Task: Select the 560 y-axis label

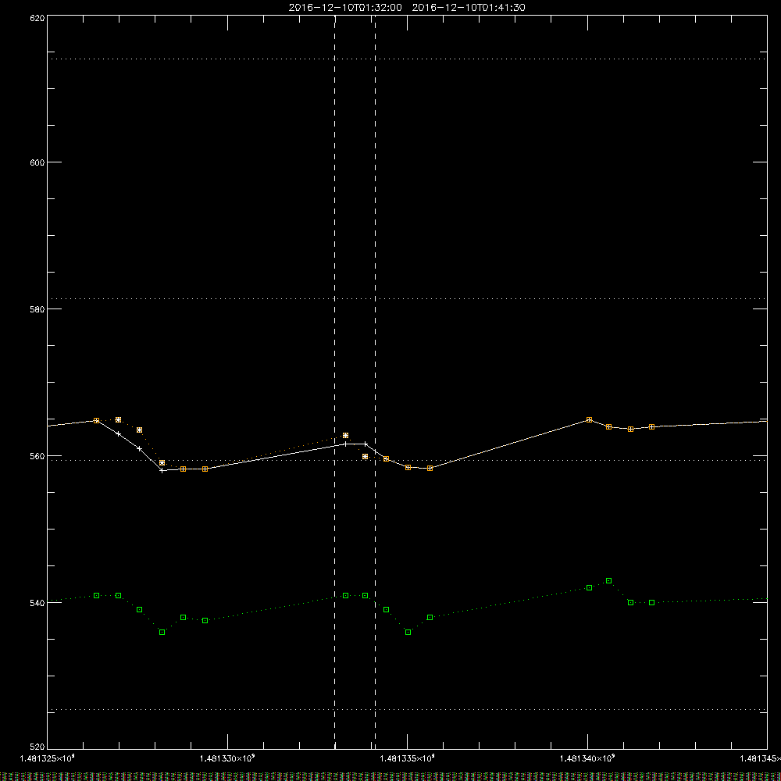Action: click(x=37, y=456)
